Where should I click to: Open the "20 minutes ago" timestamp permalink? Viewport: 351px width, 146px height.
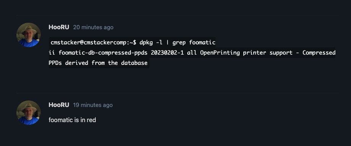(93, 27)
